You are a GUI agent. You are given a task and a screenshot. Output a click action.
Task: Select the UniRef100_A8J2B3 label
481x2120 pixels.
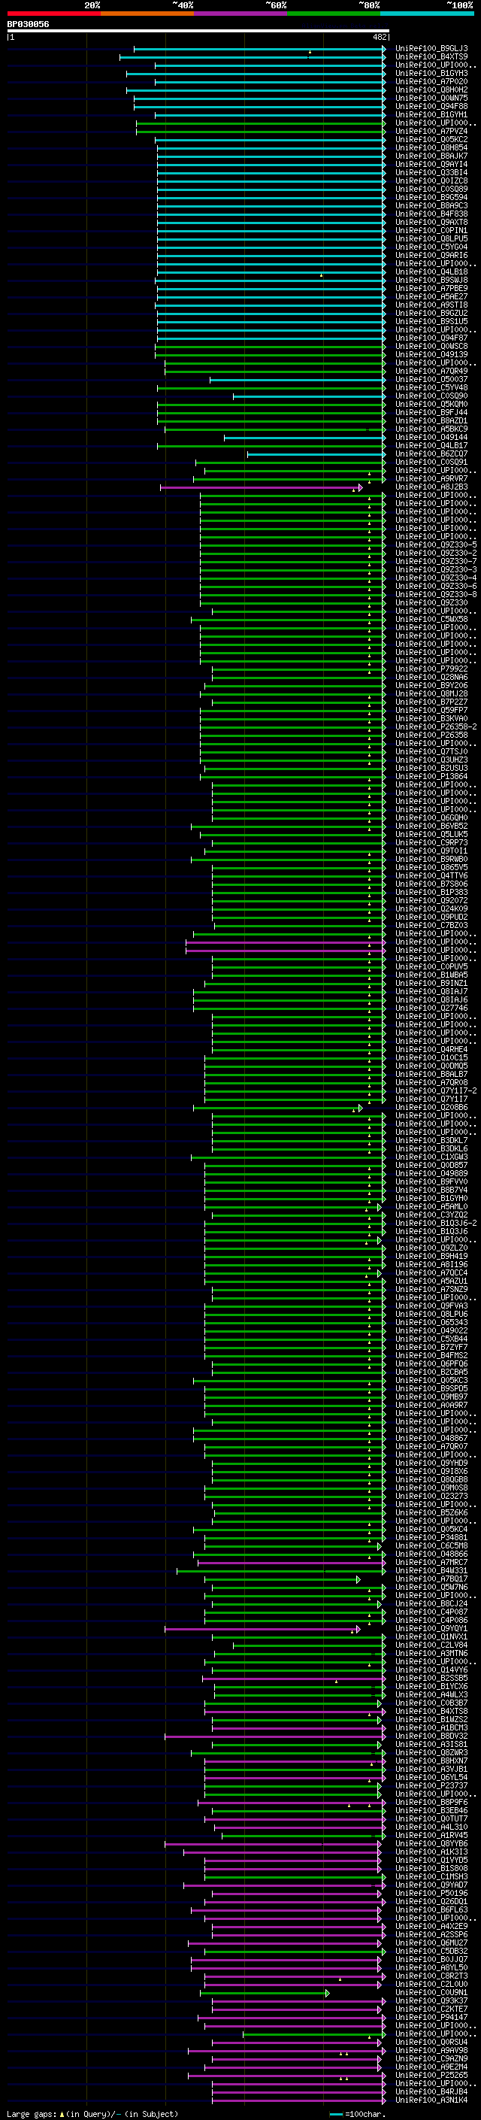coord(431,487)
